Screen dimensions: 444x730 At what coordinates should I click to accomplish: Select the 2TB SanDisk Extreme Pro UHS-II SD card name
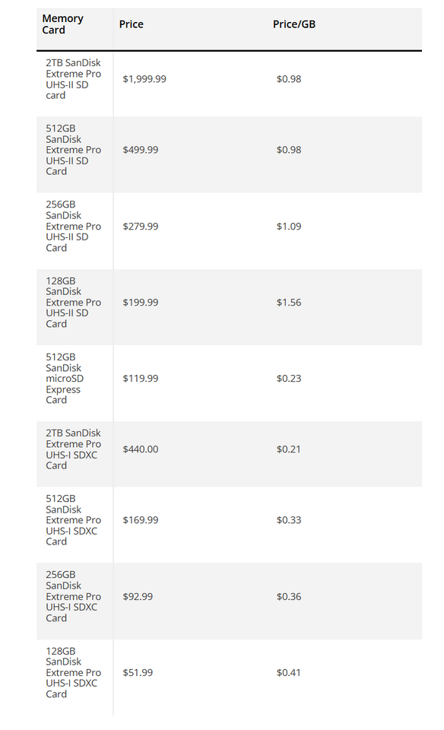(x=73, y=79)
